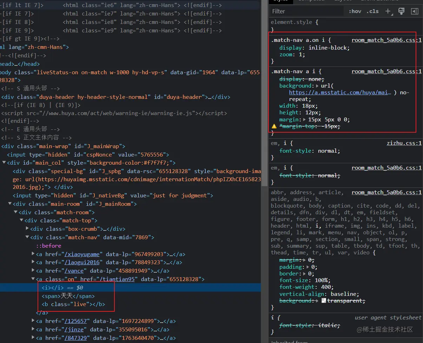Click the New Style Rule plus icon
Viewport: 423px width, 343px height.
point(388,11)
